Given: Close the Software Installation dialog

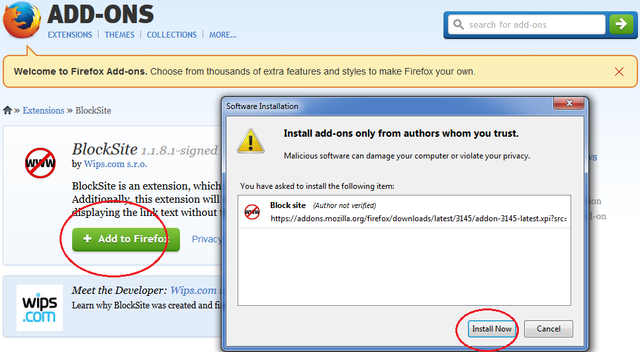Looking at the screenshot, I should click(x=569, y=103).
